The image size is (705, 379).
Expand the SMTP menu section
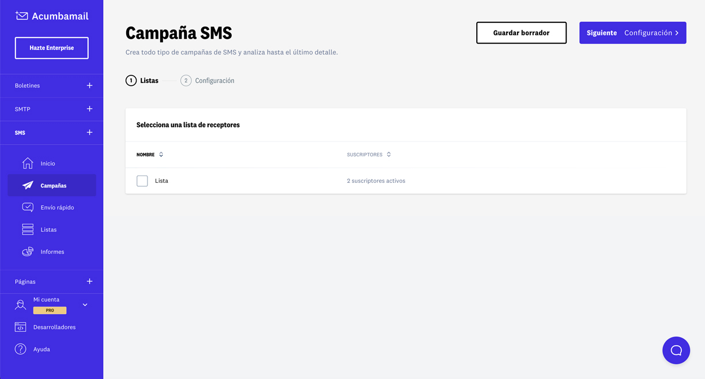pyautogui.click(x=89, y=109)
